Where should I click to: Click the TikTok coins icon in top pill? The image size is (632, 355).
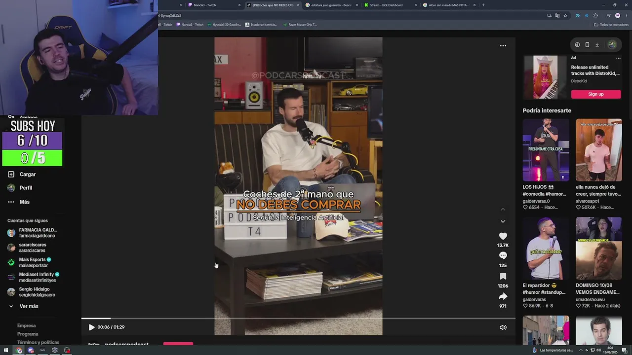(577, 45)
